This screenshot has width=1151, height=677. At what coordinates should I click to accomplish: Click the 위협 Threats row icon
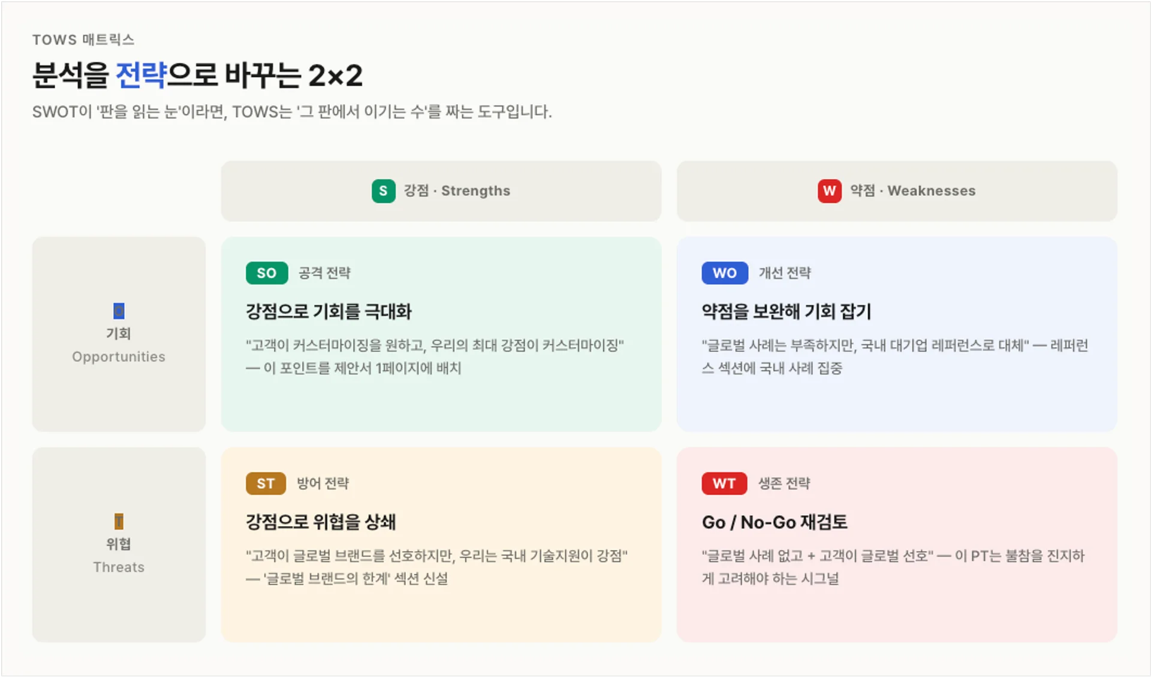pos(118,521)
